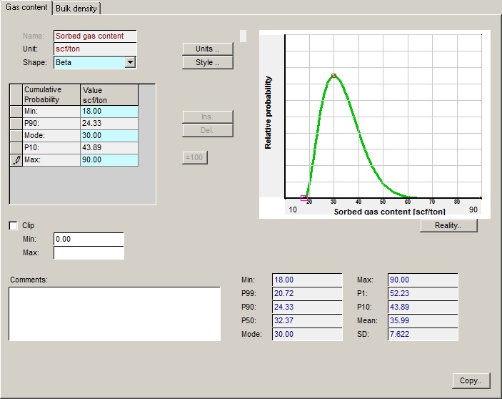Viewport: 502px width, 399px height.
Task: Click the Reality.. button below chart
Action: 448,226
